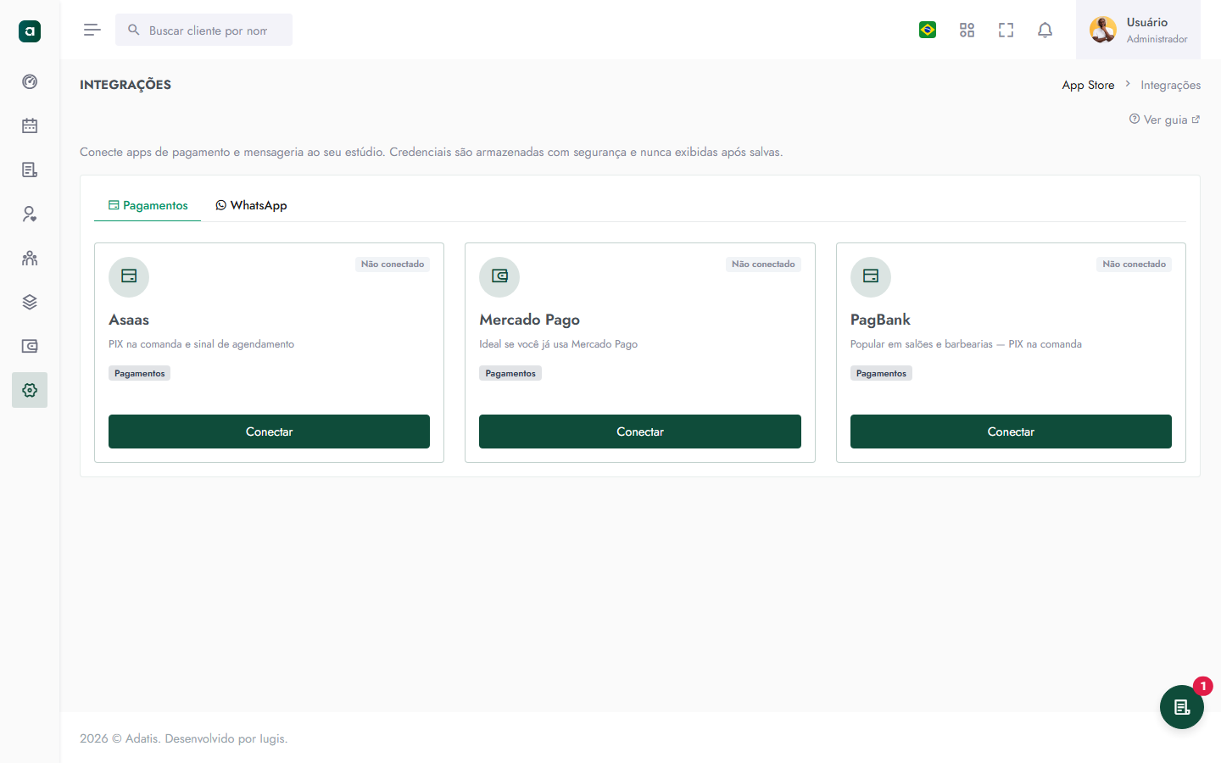
Task: Connect the Mercado Pago integration
Action: pyautogui.click(x=640, y=432)
